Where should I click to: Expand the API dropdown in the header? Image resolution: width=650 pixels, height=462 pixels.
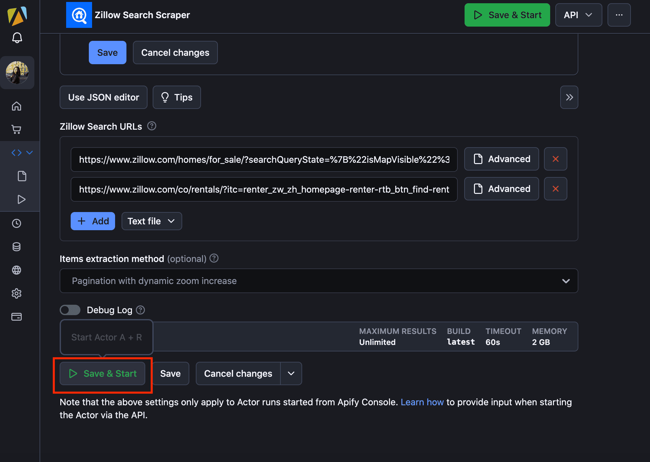point(578,15)
